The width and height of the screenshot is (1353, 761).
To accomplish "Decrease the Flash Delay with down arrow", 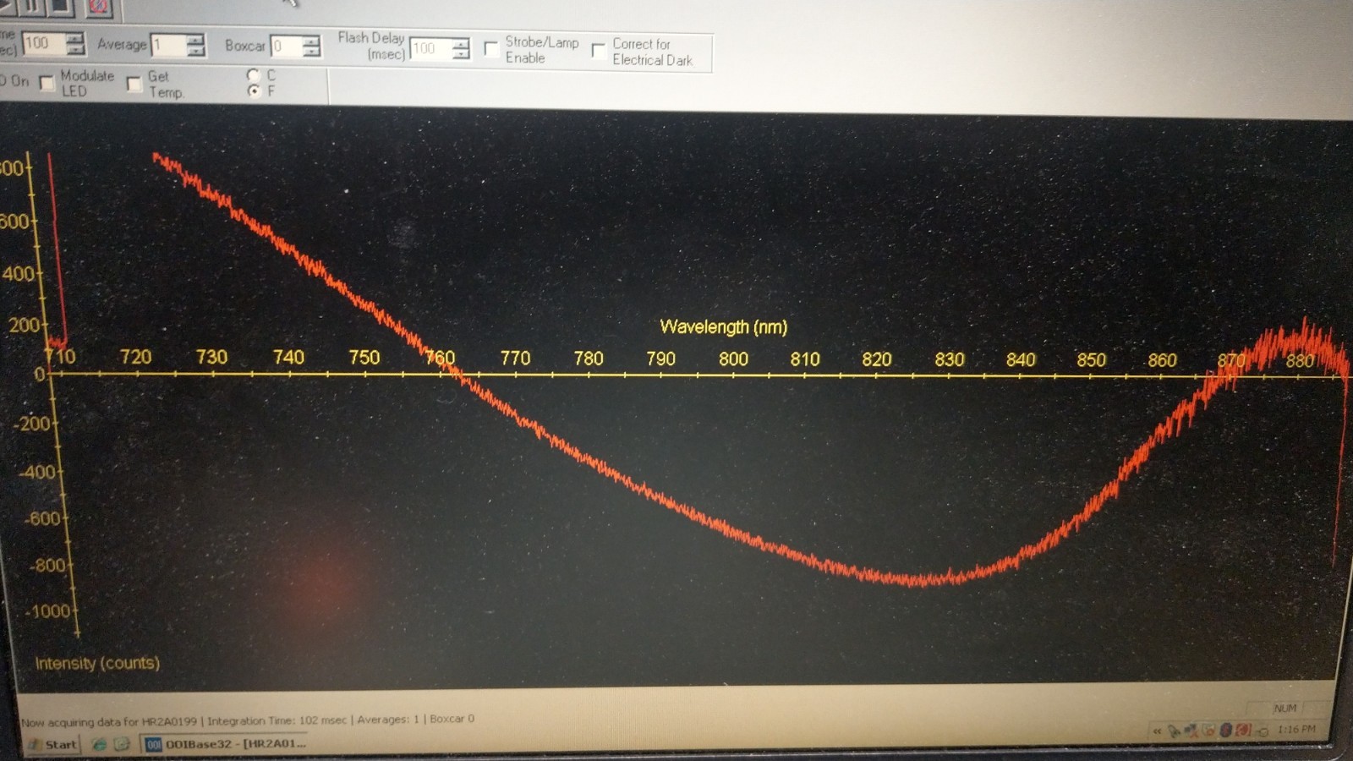I will [x=461, y=54].
